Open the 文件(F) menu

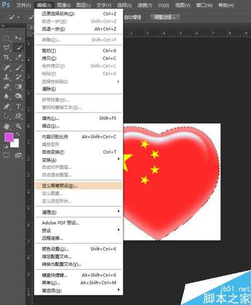[x=24, y=5]
